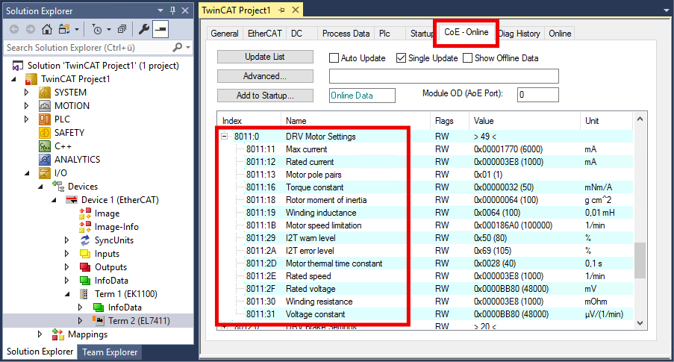Toggle the Single Update checkbox

point(401,58)
